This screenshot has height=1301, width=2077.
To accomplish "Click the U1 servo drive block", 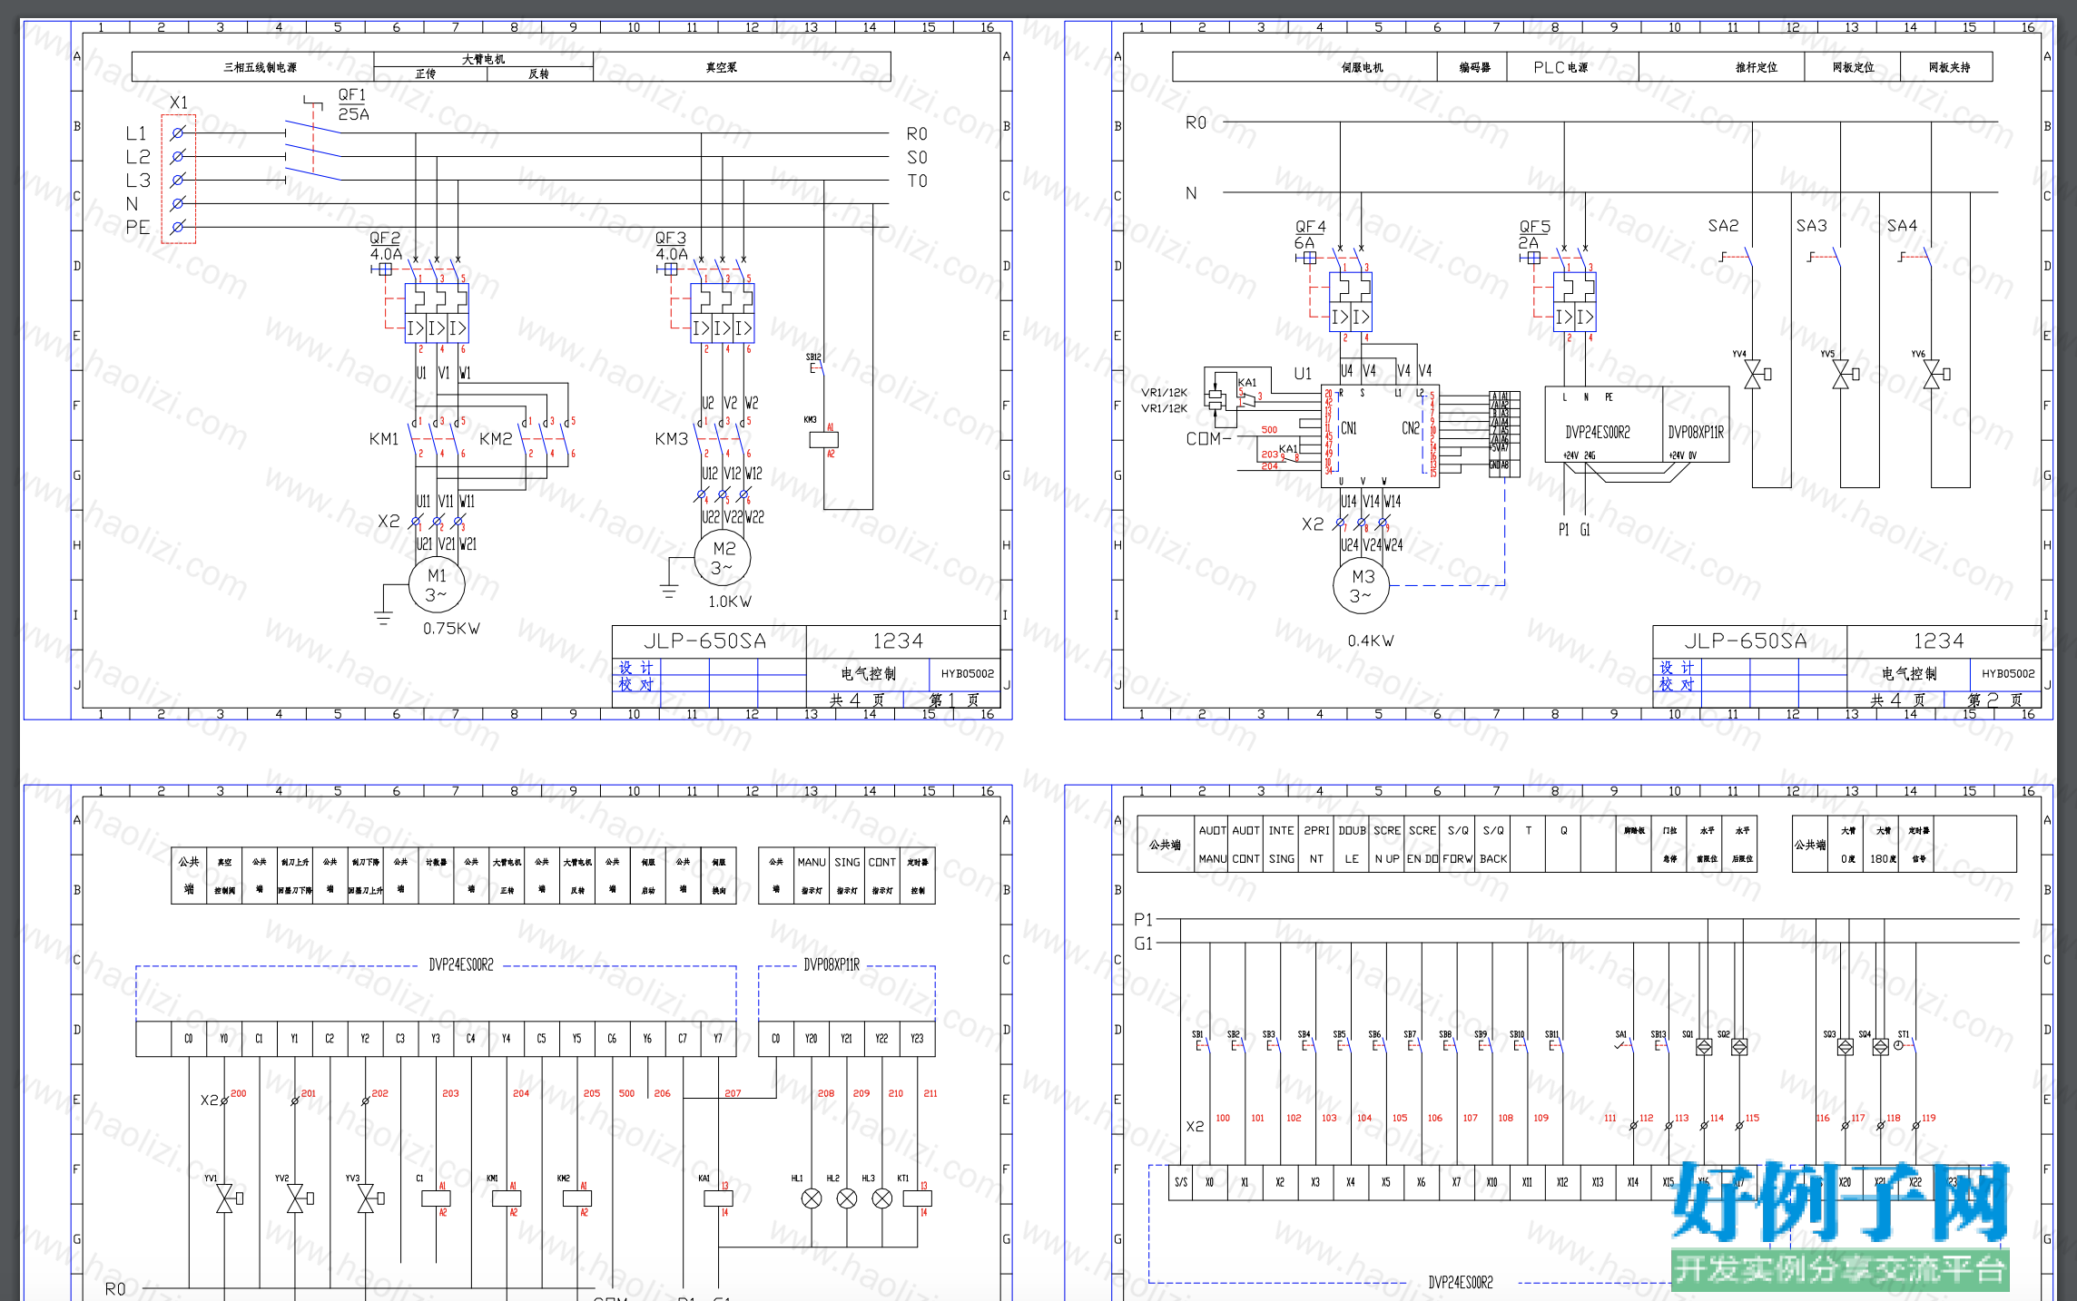I will 1380,436.
